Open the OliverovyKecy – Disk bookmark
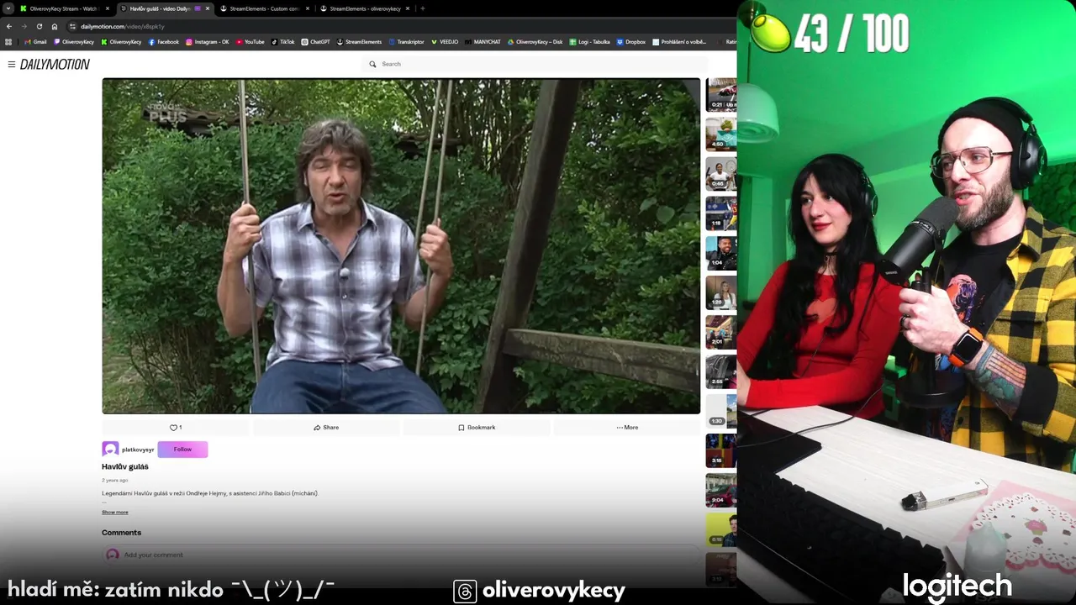The height and width of the screenshot is (605, 1076). pos(535,41)
